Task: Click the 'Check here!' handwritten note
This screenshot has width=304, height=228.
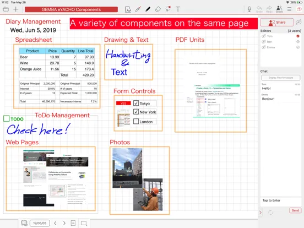Action: (39, 129)
